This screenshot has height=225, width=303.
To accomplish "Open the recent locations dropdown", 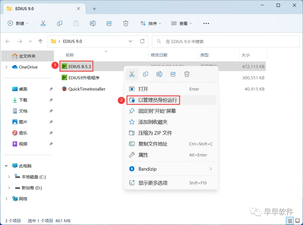I will pyautogui.click(x=30, y=41).
